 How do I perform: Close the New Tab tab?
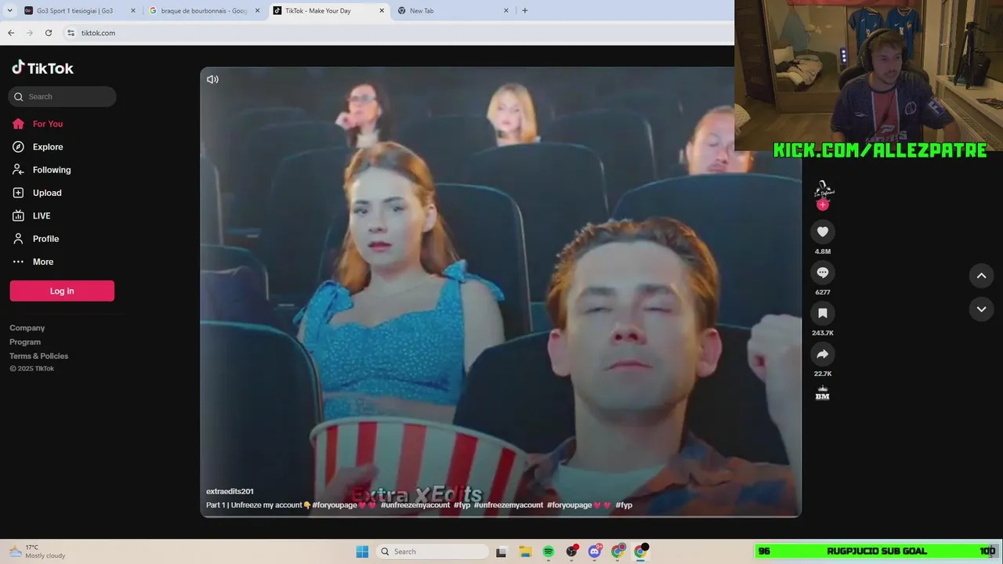pos(505,11)
